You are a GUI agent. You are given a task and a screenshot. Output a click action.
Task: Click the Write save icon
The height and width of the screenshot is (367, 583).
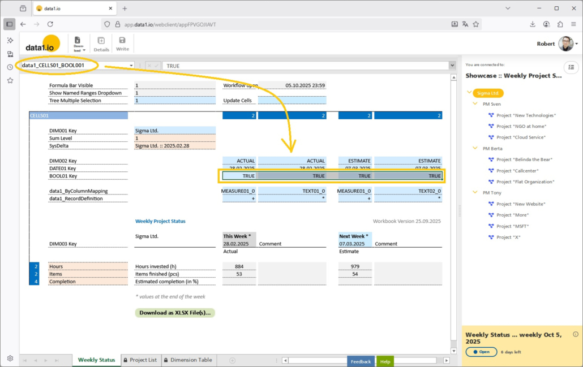(122, 43)
